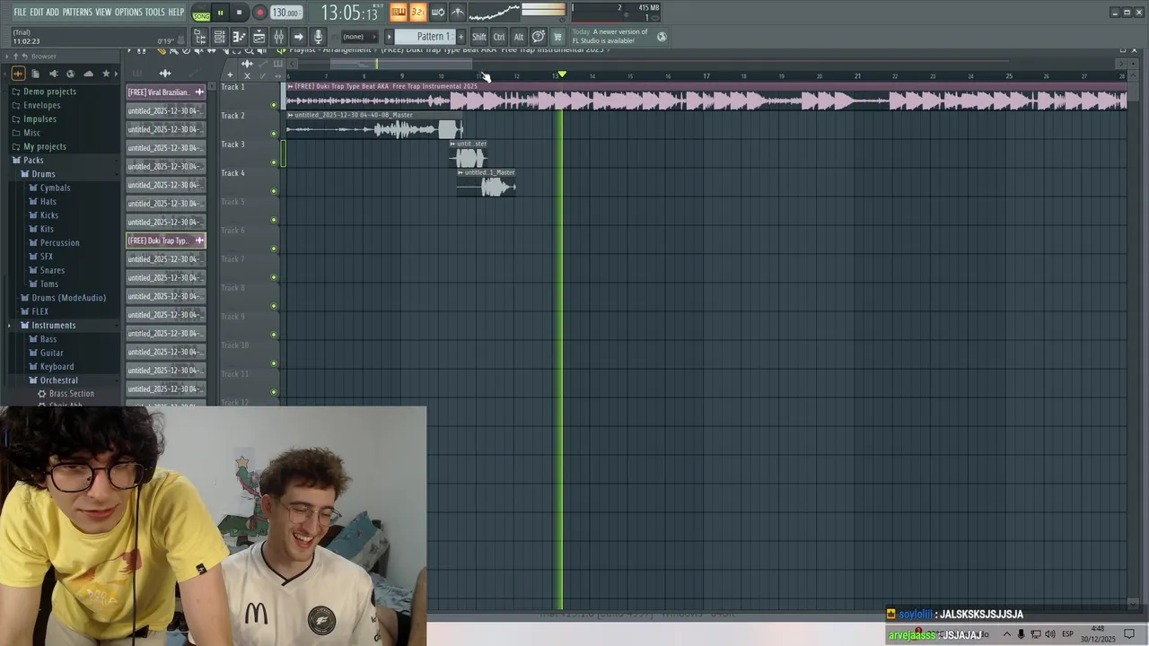Select the Browser plugin speaker tab icon
Image resolution: width=1149 pixels, height=646 pixels.
point(53,74)
